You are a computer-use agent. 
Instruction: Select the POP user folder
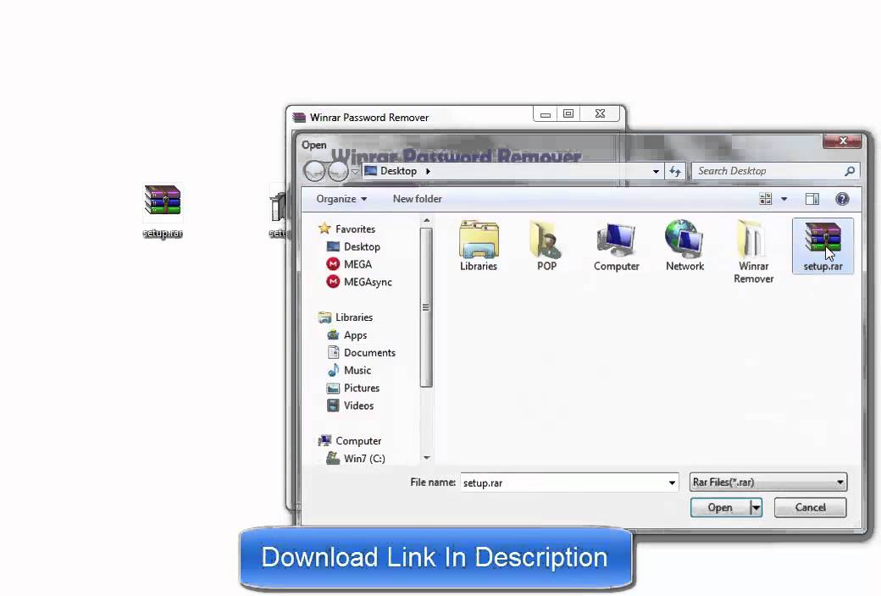[x=546, y=246]
